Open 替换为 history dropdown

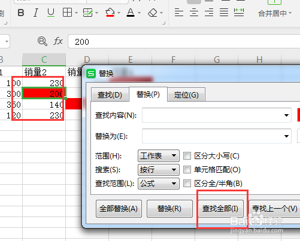(286, 136)
